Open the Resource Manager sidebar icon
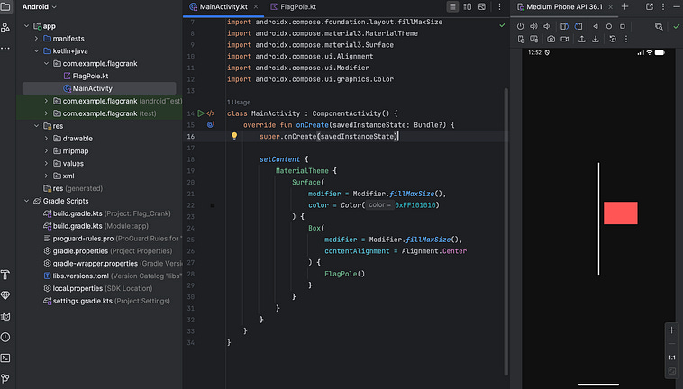 5,27
